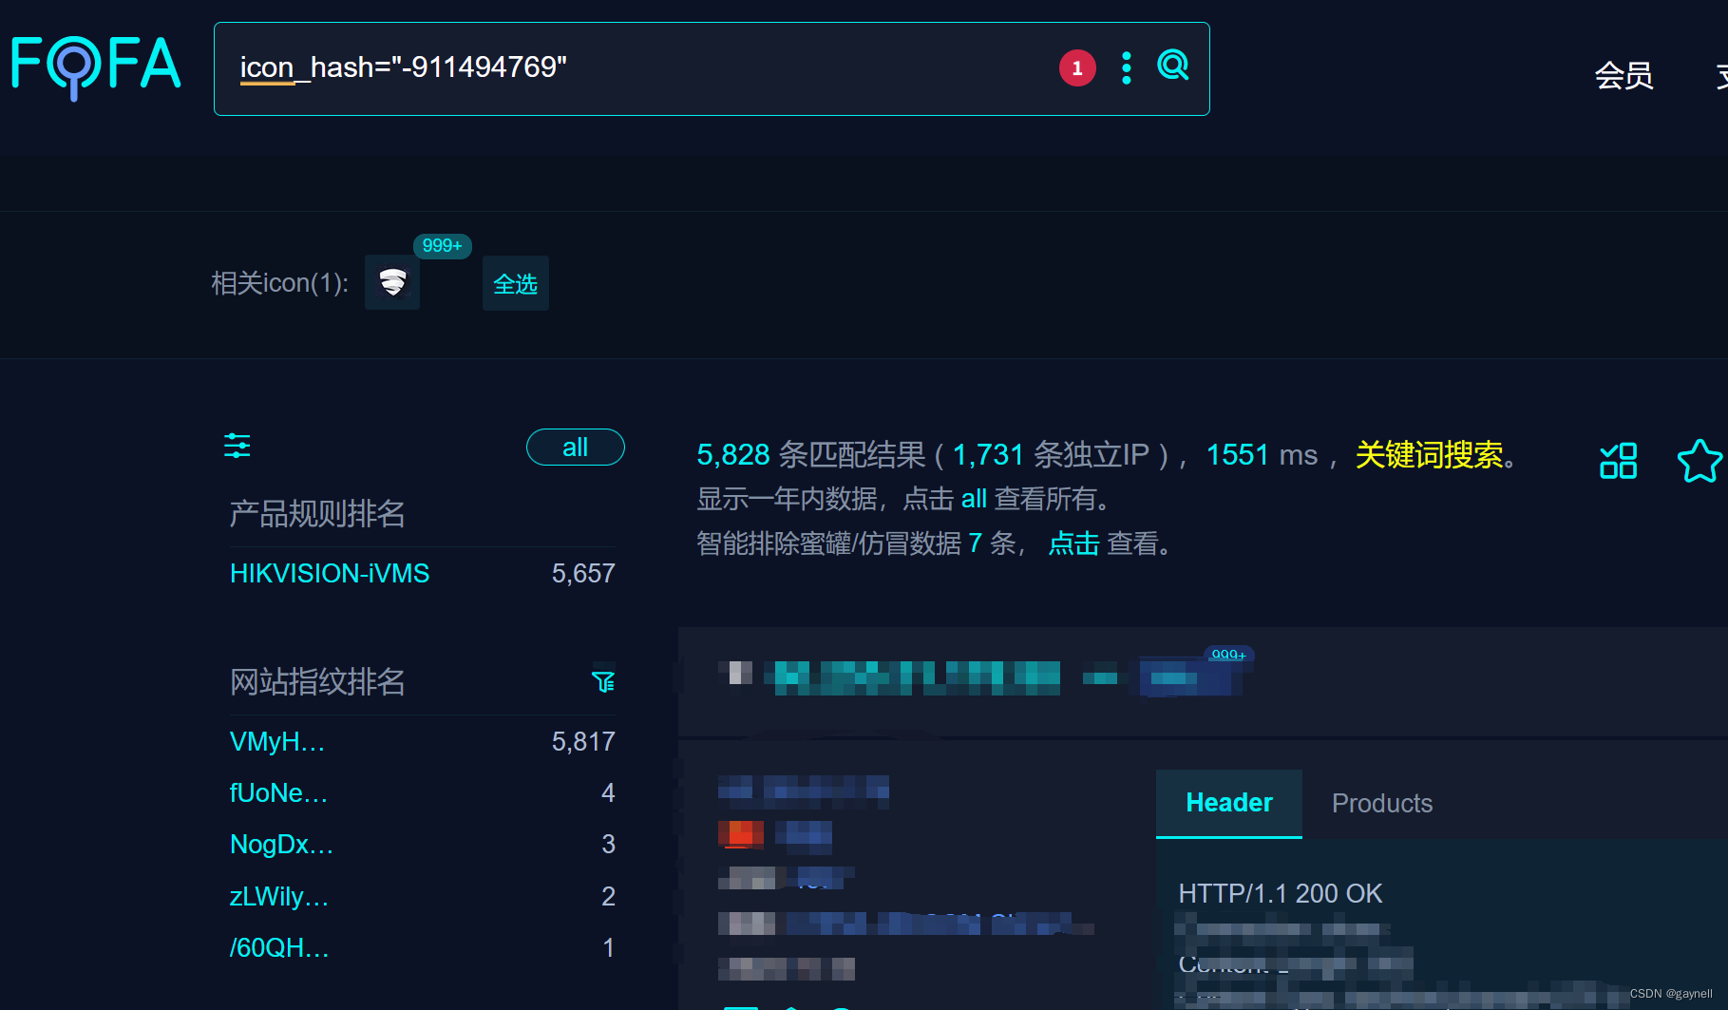The width and height of the screenshot is (1728, 1010).
Task: Select the related Hikvision icon thumbnail
Action: coord(392,282)
